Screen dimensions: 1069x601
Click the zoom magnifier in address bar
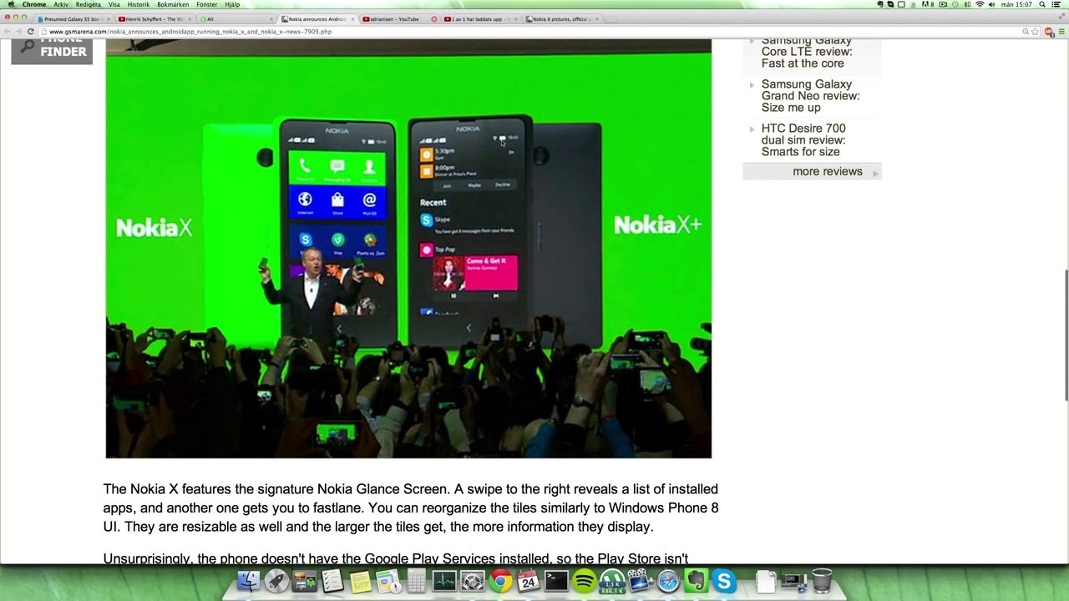tap(1026, 32)
